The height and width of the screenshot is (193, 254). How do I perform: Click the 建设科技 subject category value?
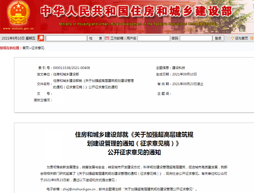(179, 68)
